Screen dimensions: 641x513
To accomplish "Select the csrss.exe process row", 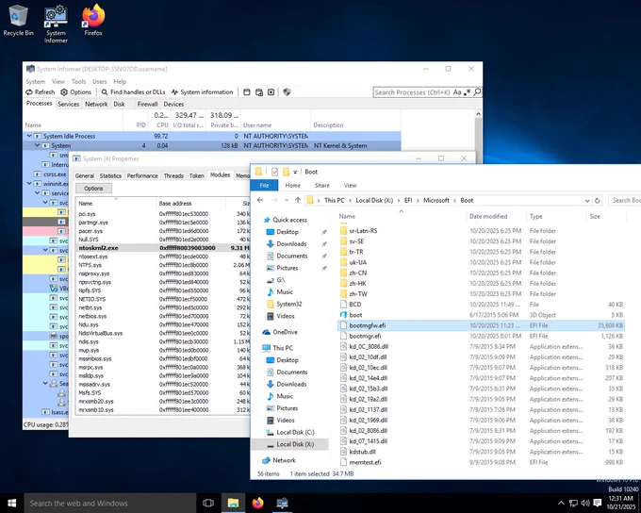I will (45, 174).
